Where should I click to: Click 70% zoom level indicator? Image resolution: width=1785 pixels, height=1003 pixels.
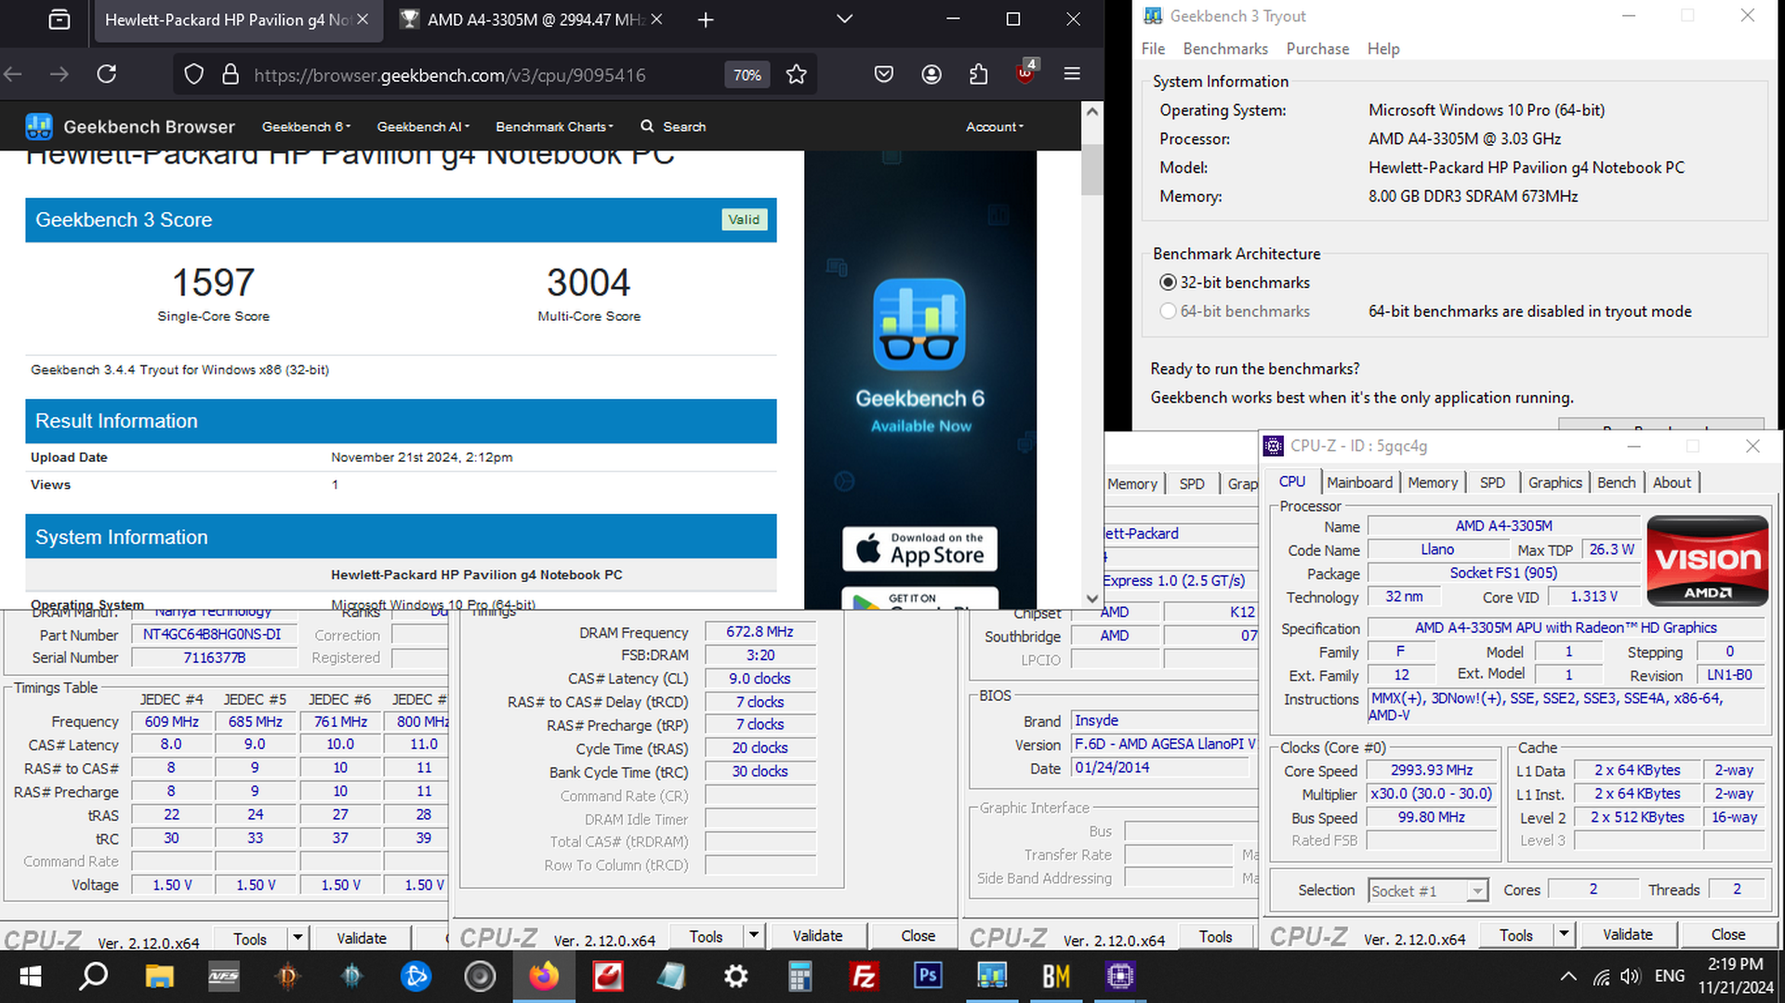747,74
